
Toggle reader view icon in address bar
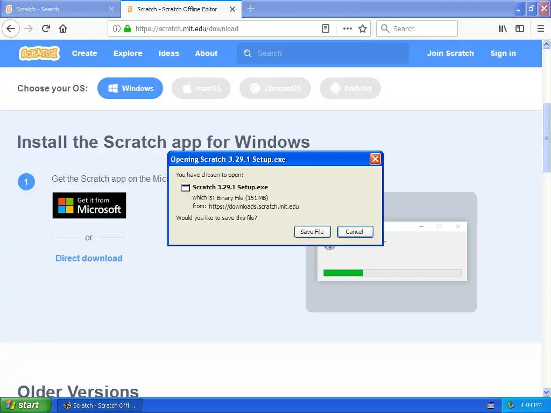tap(326, 29)
